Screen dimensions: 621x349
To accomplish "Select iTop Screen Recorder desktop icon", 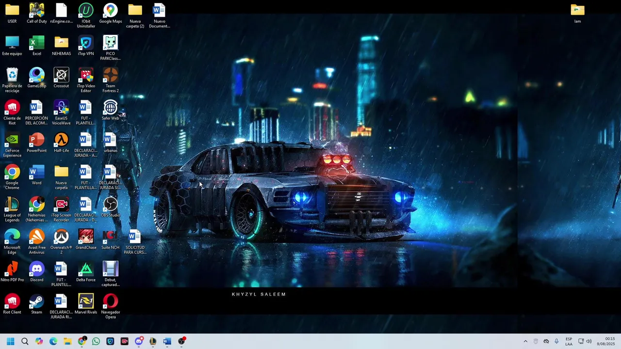I will (x=61, y=209).
